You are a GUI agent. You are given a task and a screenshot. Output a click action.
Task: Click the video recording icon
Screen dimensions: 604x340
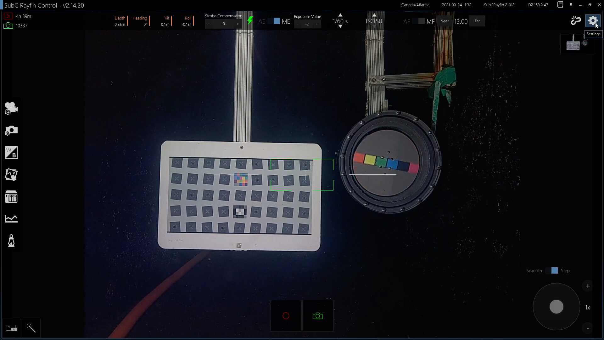(286, 315)
